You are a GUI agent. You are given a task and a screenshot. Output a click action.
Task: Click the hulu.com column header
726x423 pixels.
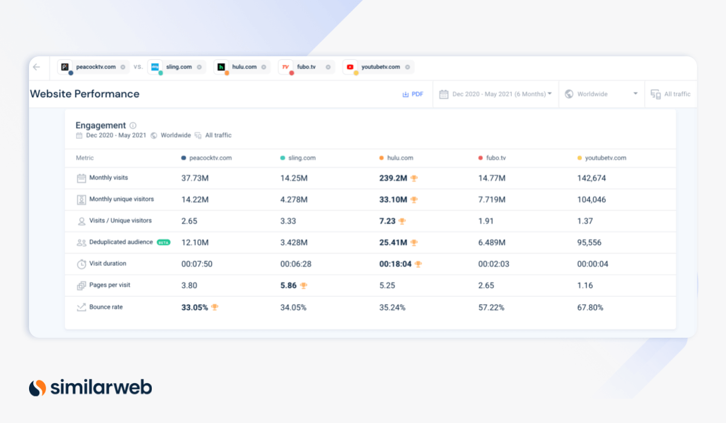tap(396, 158)
